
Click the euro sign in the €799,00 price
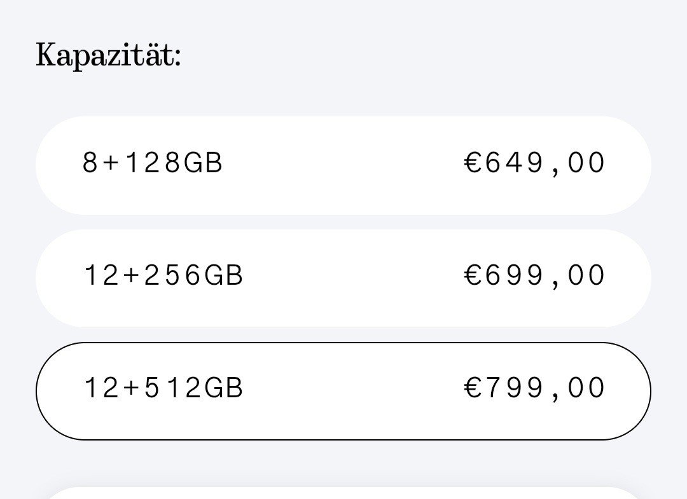tap(473, 388)
